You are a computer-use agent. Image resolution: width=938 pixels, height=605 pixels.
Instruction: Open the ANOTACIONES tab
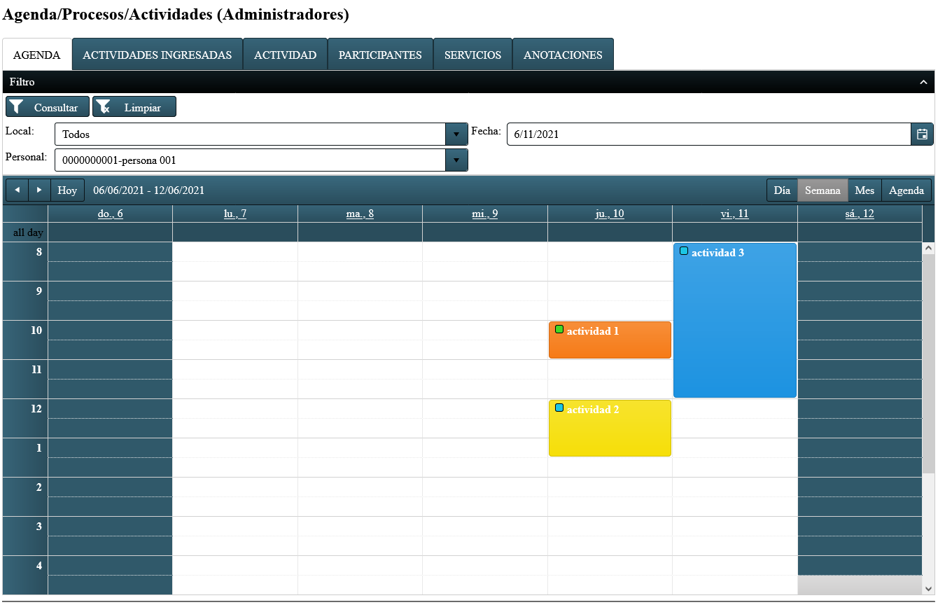pyautogui.click(x=563, y=55)
